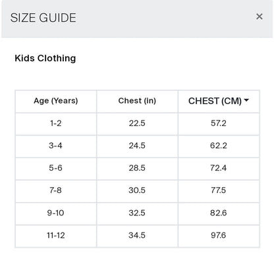
Task: Select the 5-6 years age row
Action: point(137,169)
